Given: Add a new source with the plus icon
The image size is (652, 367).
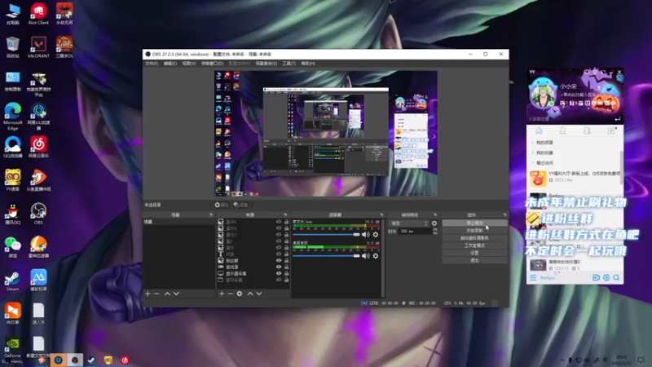Looking at the screenshot, I should (222, 294).
